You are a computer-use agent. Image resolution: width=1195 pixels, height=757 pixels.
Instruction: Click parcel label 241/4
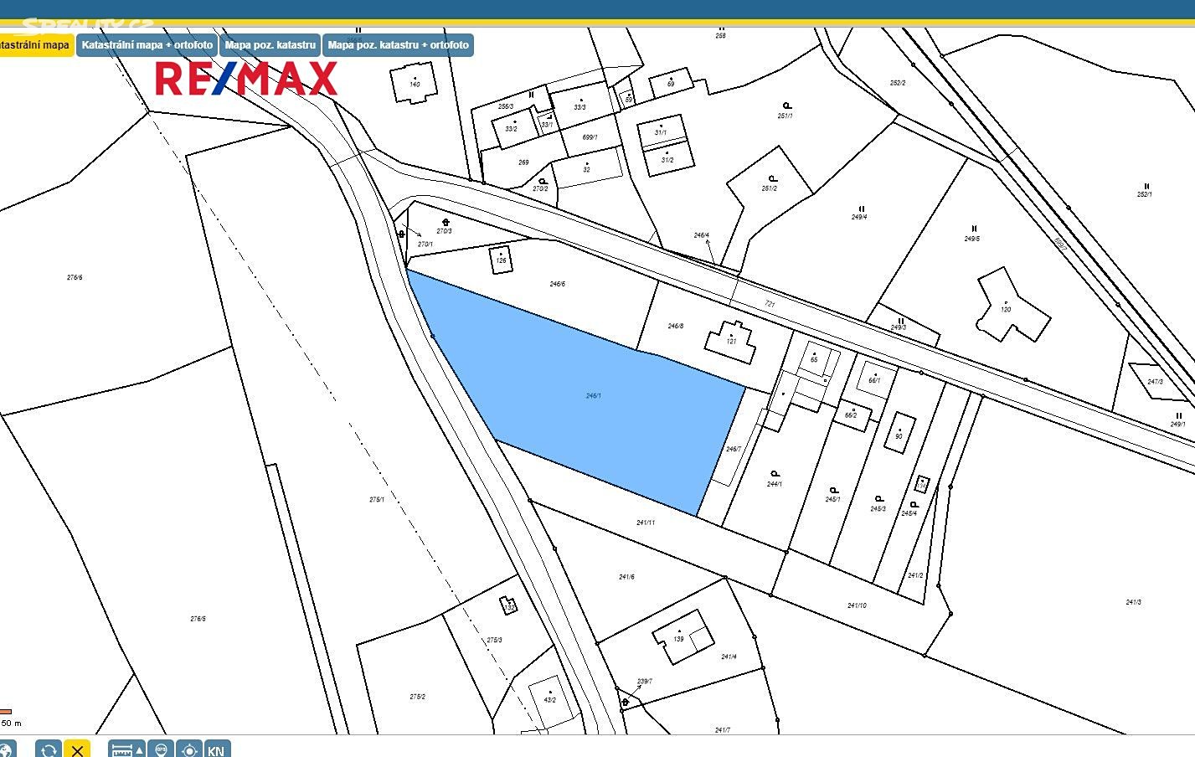[x=729, y=657]
